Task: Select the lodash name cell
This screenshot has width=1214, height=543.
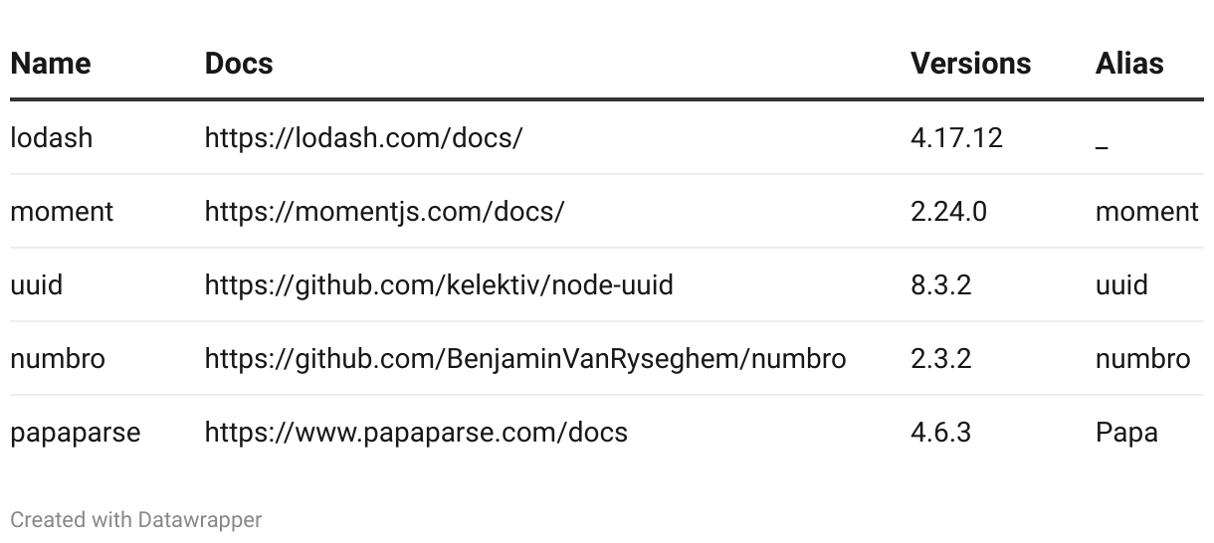Action: 51,137
